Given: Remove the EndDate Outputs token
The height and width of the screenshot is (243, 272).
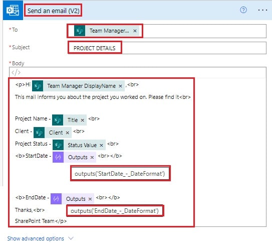Looking at the screenshot, I should 90,199.
